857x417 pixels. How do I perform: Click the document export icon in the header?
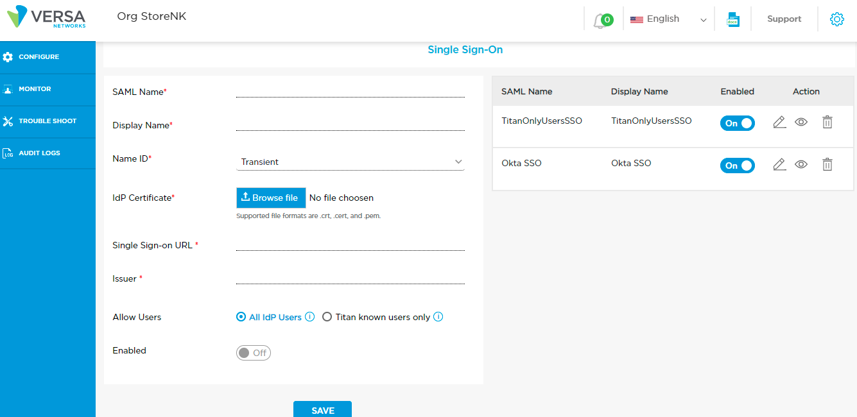click(x=732, y=19)
